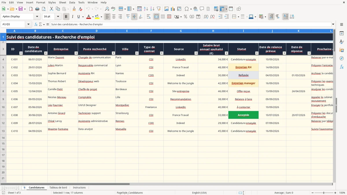This screenshot has width=347, height=195.
Task: Switch to the Tableau de bord sheet tab
Action: click(x=58, y=188)
